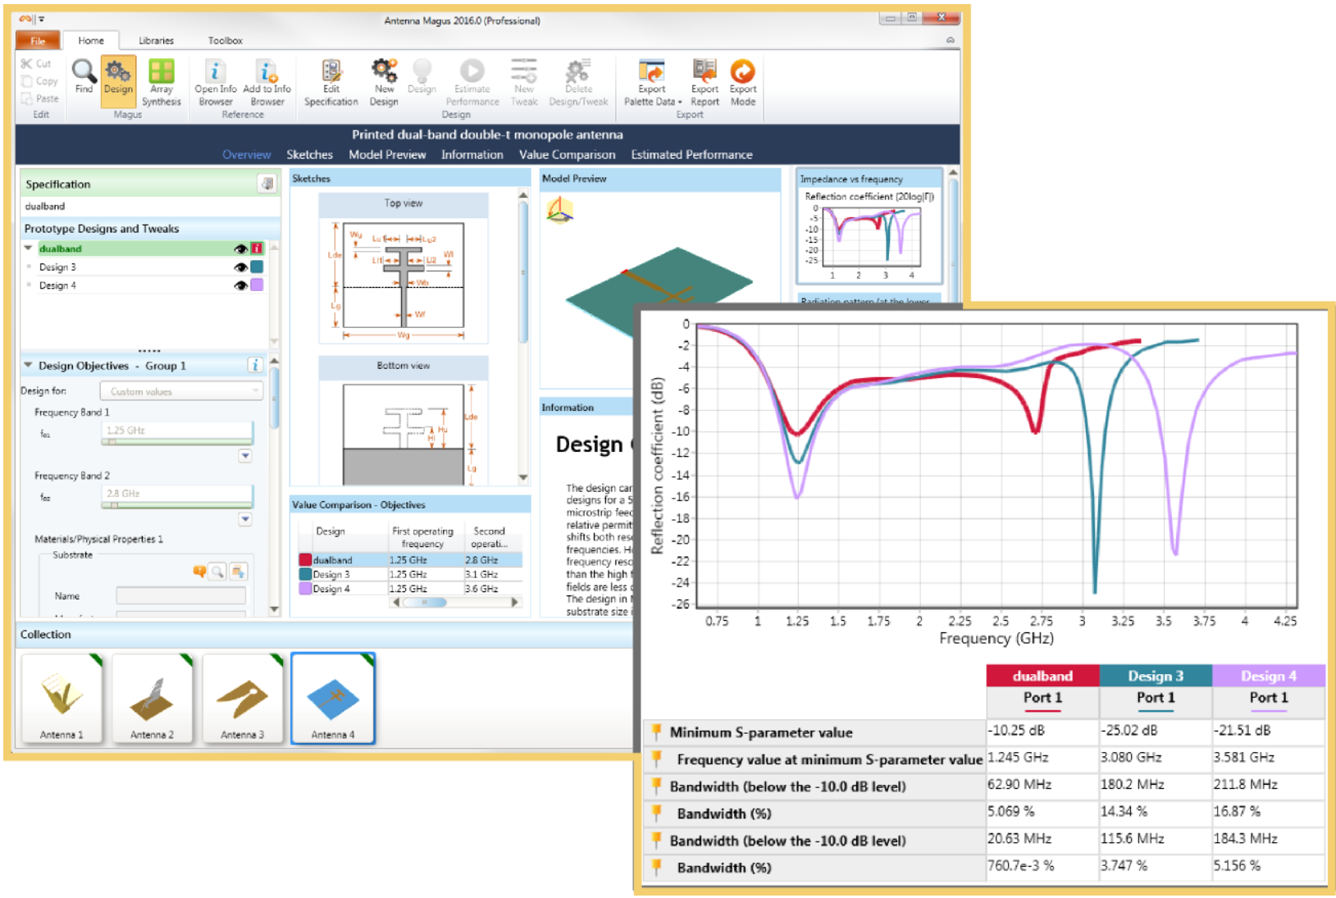This screenshot has height=898, width=1336.
Task: Toggle visibility eye for Design 4
Action: pos(240,285)
